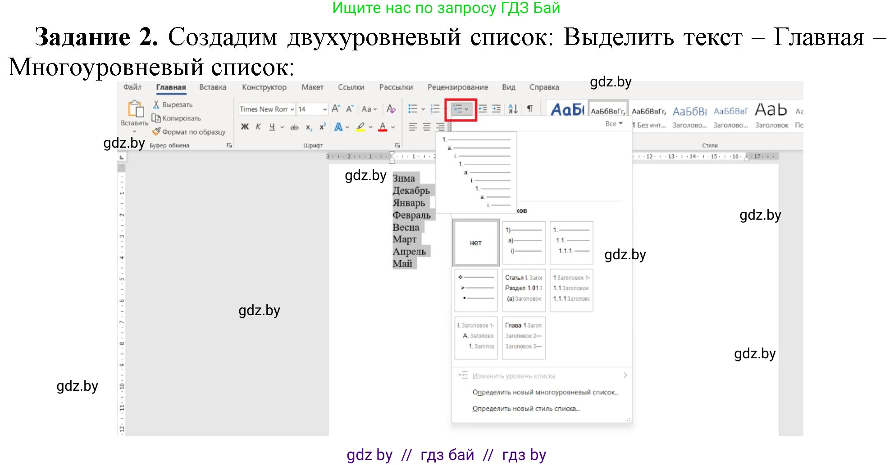Open the font size dropdown
The image size is (894, 465).
tap(325, 108)
